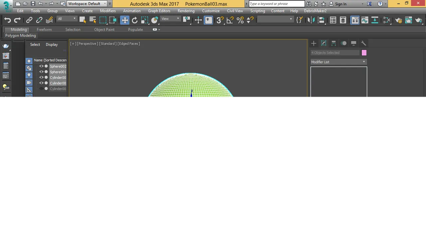Click the pink object color swatch
The image size is (426, 228).
point(364,53)
